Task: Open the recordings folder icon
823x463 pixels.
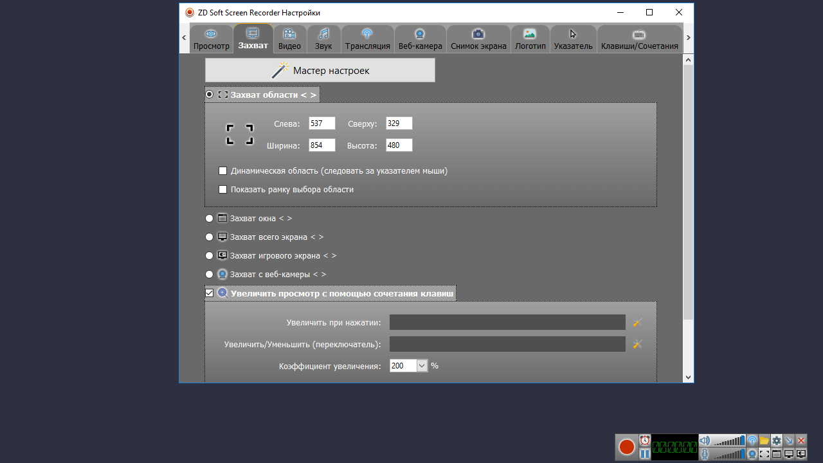Action: 764,440
